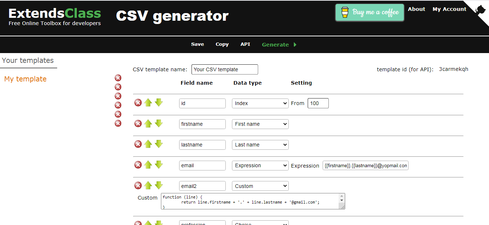
Task: Click the coffee cup icon
Action: 345,12
